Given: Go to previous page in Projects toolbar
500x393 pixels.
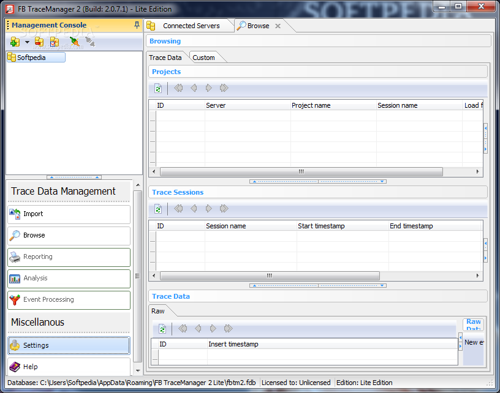Looking at the screenshot, I should (x=194, y=88).
